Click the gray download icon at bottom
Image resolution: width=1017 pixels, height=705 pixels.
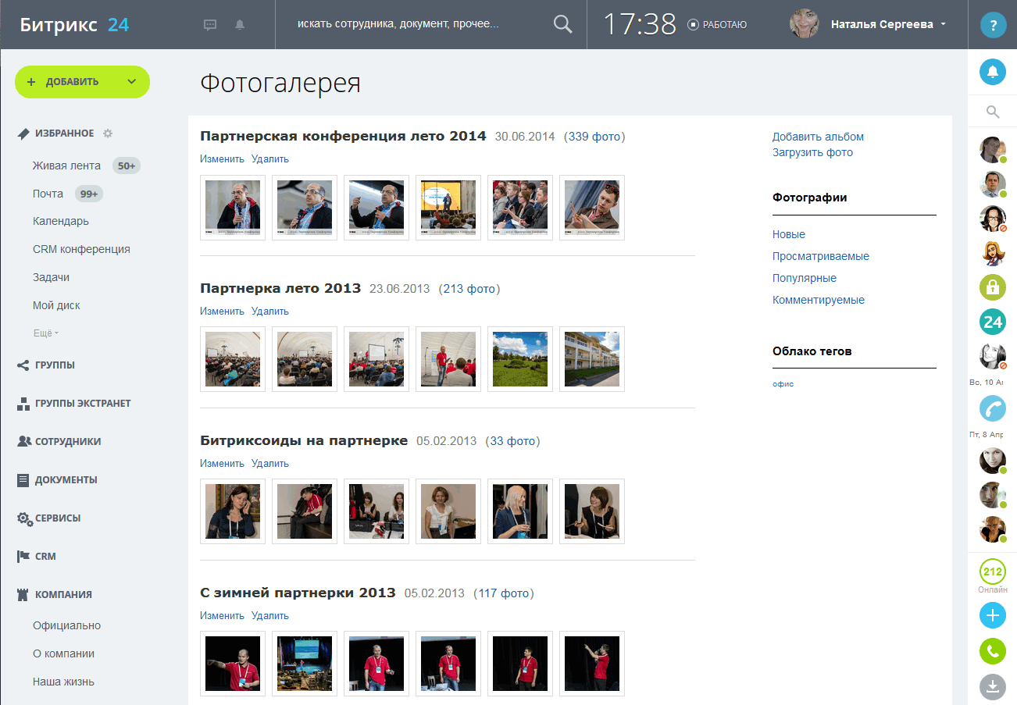(x=993, y=687)
